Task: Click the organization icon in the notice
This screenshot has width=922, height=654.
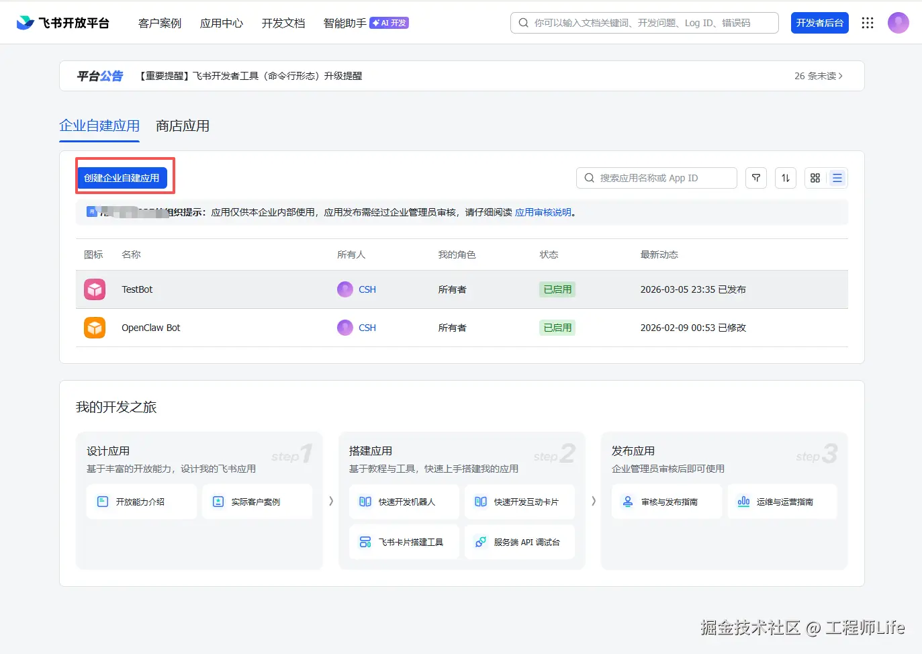Action: (x=92, y=212)
